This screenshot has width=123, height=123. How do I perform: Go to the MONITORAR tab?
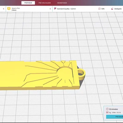pos(62,3)
